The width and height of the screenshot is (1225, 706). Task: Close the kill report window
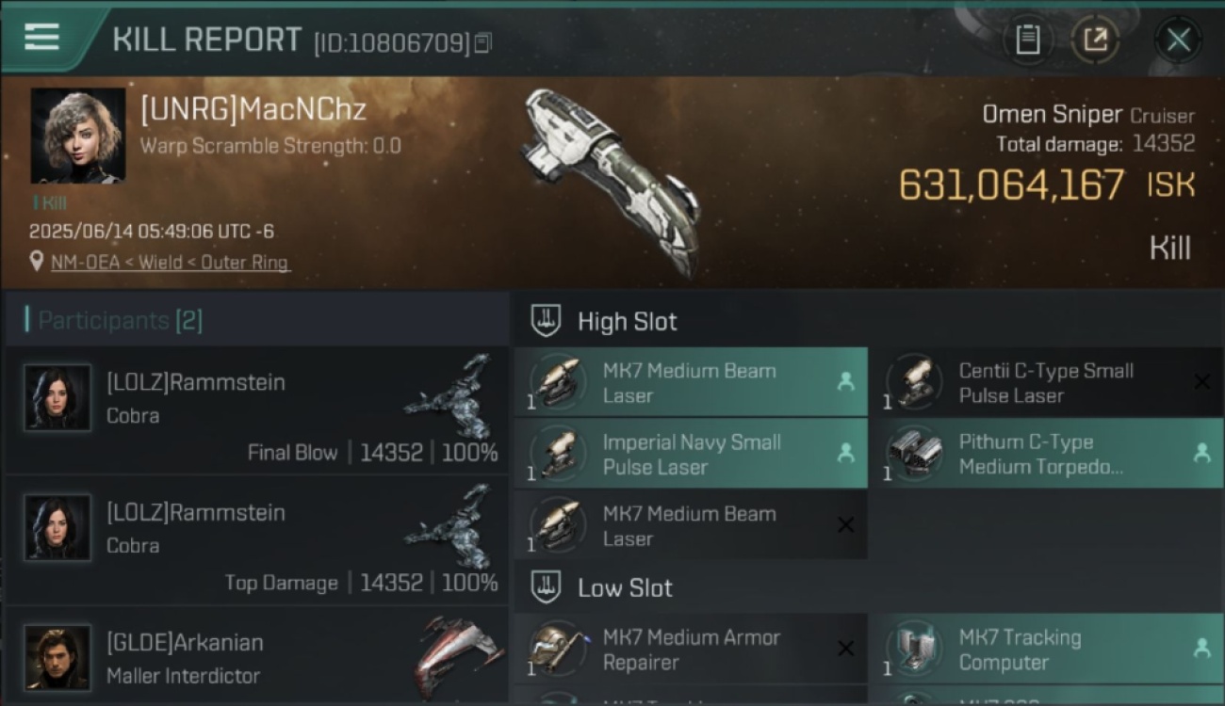1178,40
